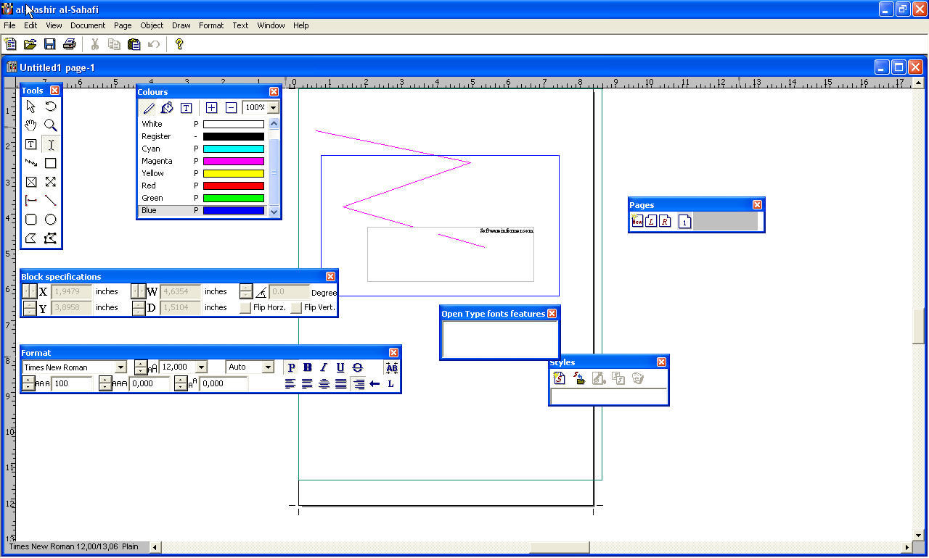929x558 pixels.
Task: Click the right page R icon in Pages
Action: (x=665, y=221)
